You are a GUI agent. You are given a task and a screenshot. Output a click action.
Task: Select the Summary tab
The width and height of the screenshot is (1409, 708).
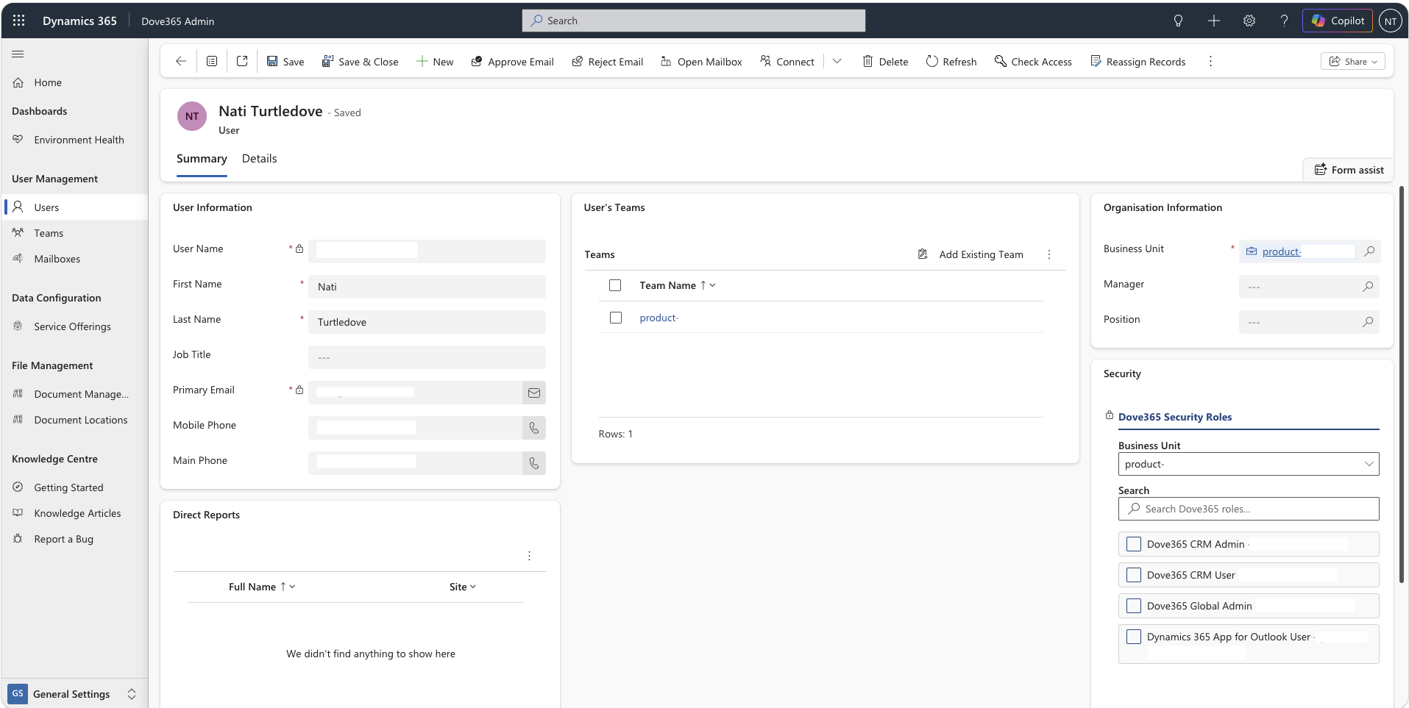coord(202,159)
